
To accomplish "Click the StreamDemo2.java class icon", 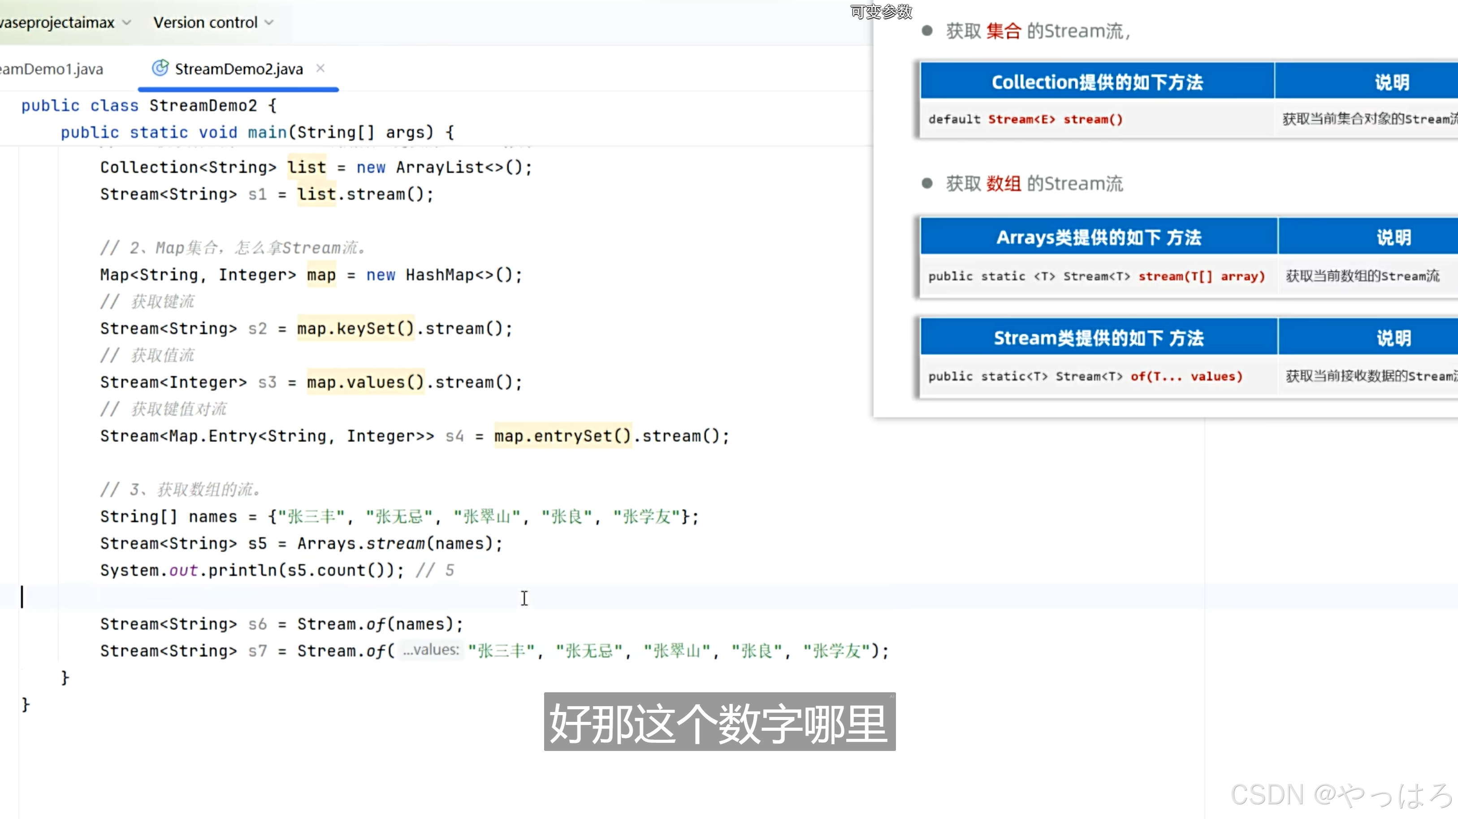I will [x=160, y=69].
